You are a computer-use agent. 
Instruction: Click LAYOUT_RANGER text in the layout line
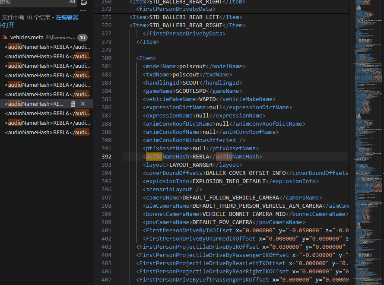191,165
